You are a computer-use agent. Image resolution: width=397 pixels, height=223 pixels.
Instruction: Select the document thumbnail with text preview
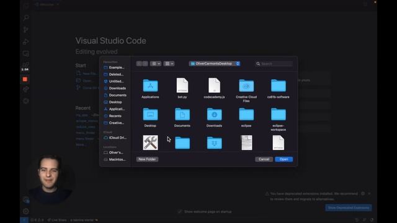click(x=246, y=142)
